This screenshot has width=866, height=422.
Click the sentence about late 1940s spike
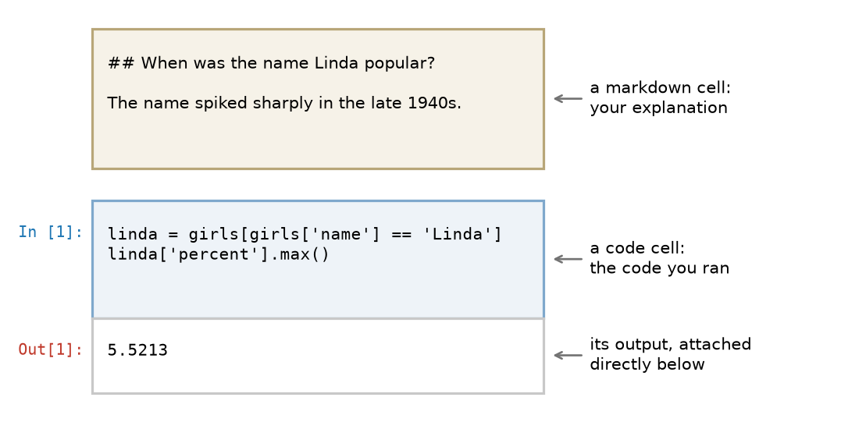[x=284, y=103]
